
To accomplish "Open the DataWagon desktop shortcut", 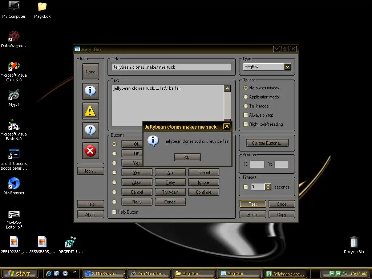I will pos(14,39).
